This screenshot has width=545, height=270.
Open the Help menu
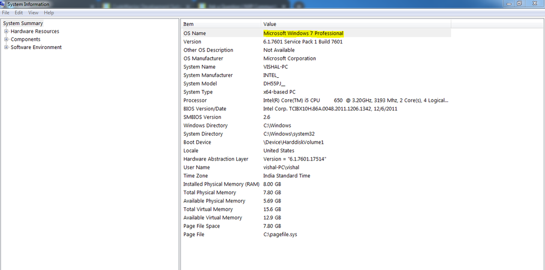pos(49,13)
